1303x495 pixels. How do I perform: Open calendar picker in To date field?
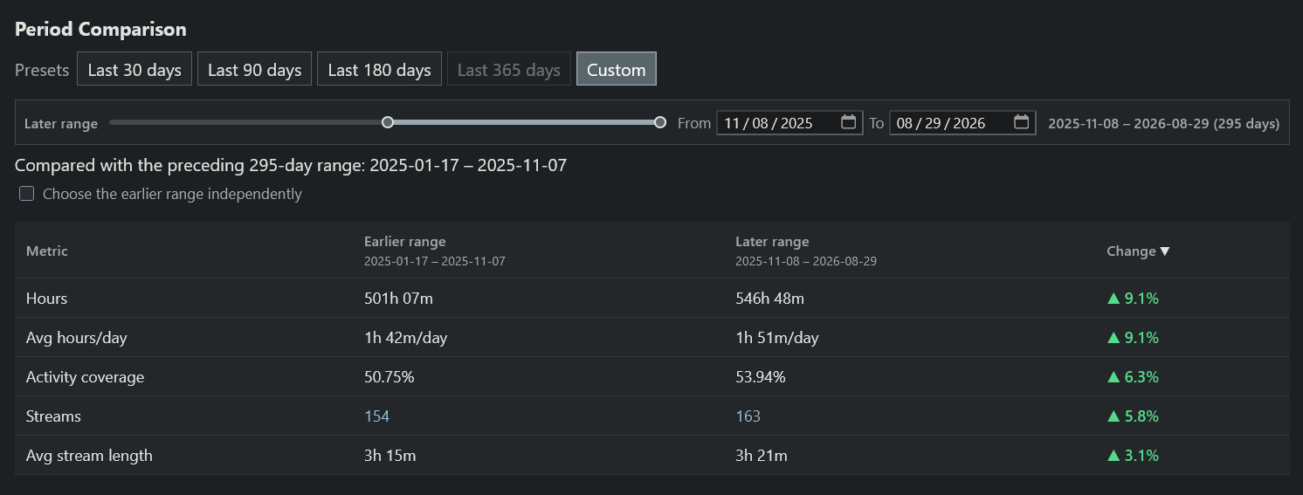tap(1021, 122)
